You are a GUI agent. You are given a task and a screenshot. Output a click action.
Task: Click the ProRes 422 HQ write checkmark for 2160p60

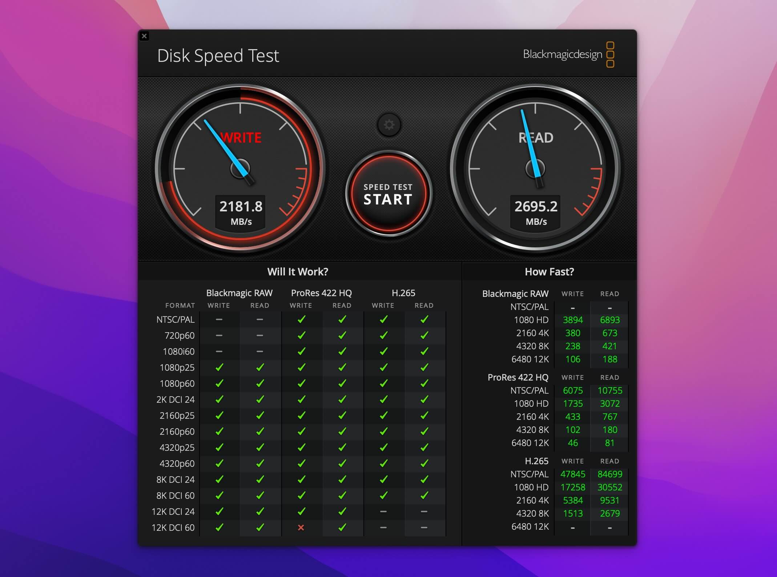coord(301,431)
